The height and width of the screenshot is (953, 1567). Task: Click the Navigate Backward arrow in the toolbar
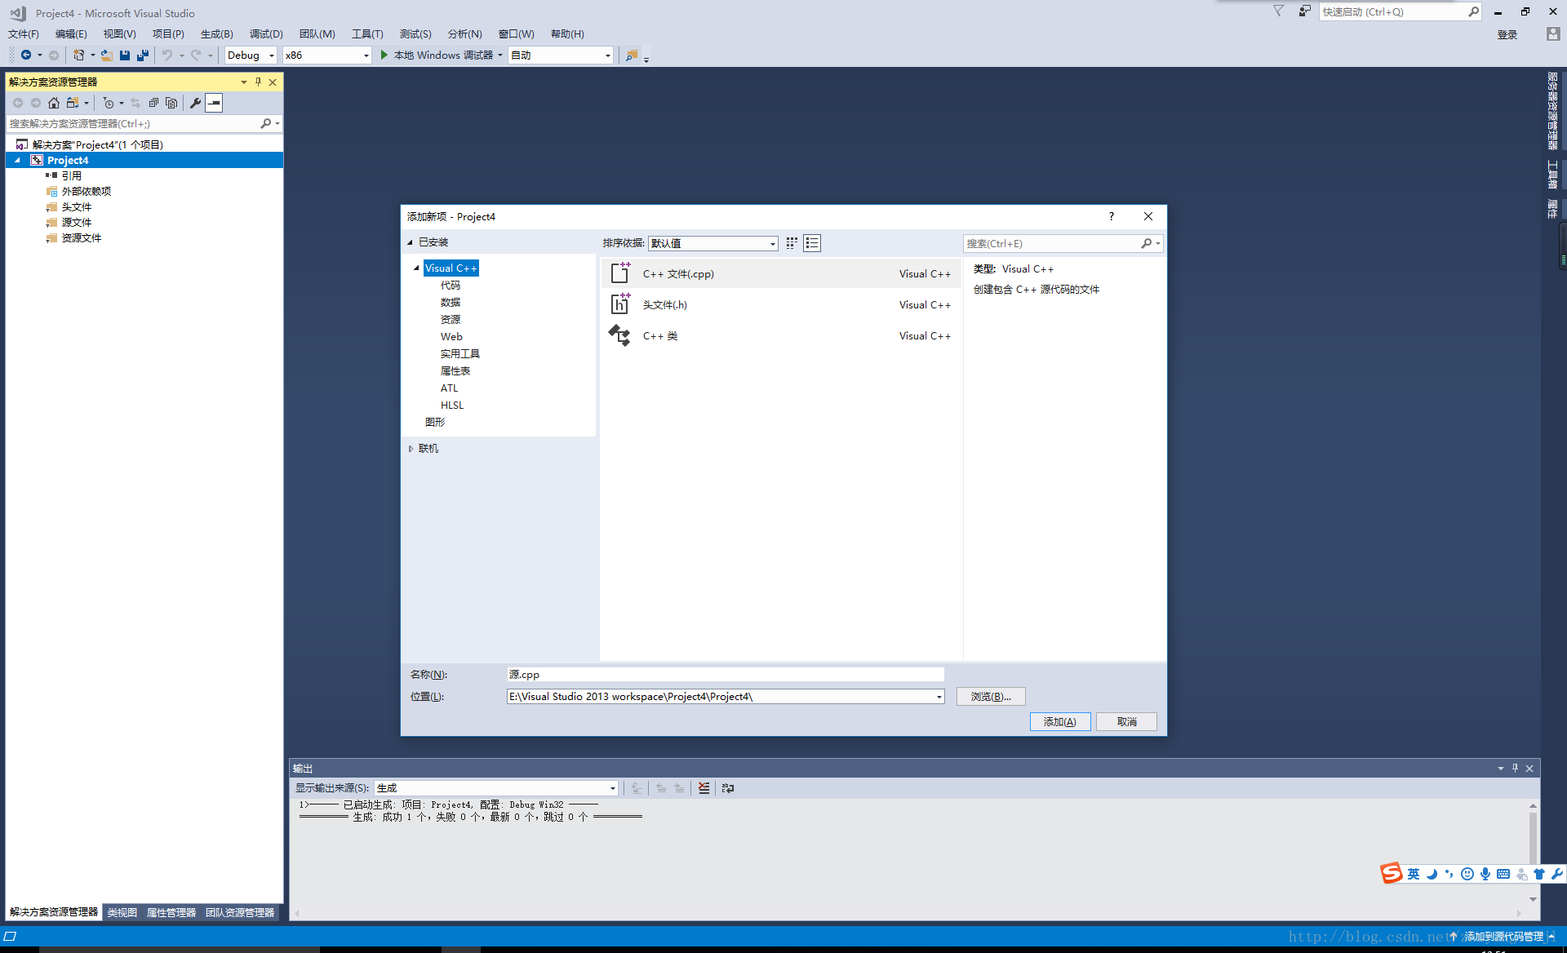tap(26, 55)
